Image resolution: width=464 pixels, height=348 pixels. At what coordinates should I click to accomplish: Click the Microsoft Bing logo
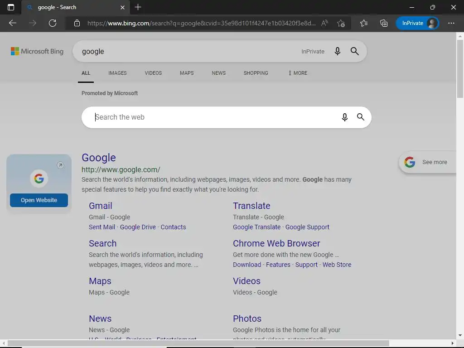(37, 51)
